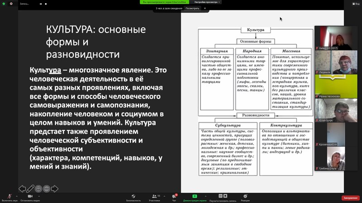Screen dimensions: 362x203
Task: Click the 5 чел. в зале ожидания text
Action: click(x=169, y=8)
